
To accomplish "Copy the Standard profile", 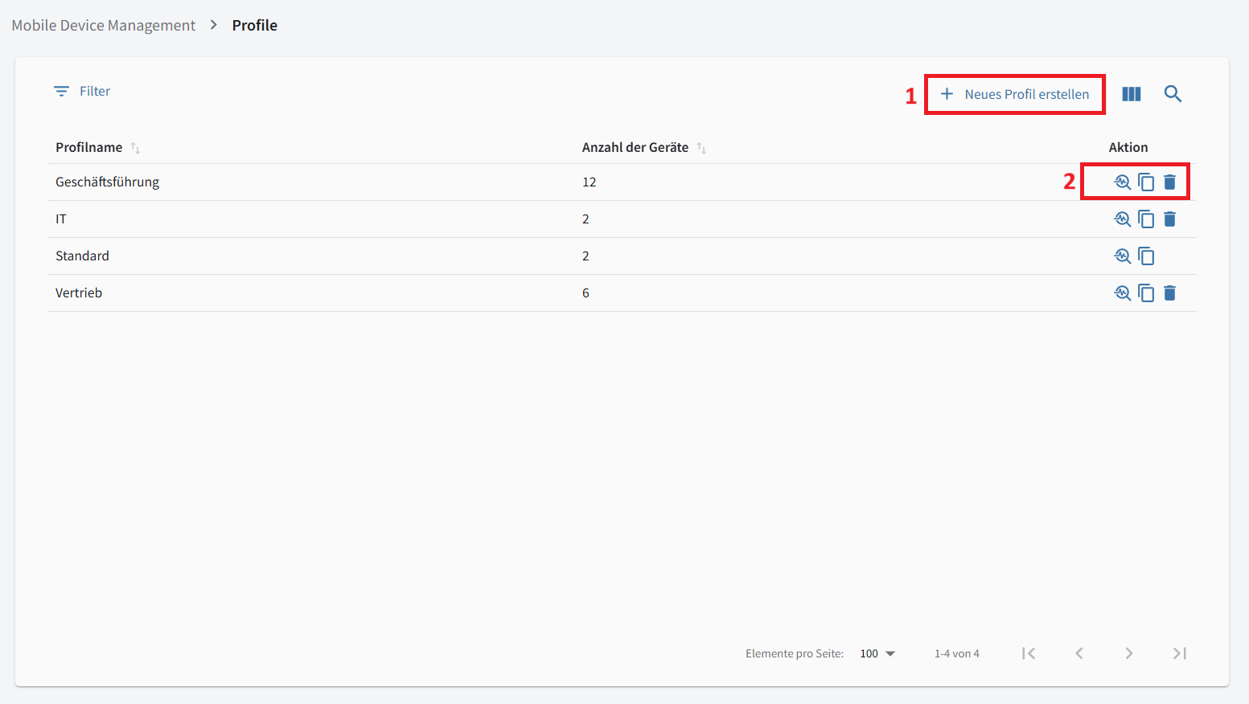I will pos(1146,256).
